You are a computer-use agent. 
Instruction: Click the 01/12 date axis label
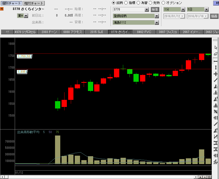coord(19,173)
